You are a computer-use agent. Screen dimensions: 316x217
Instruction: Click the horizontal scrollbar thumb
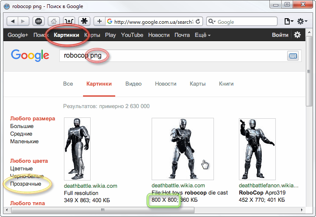(x=103, y=210)
